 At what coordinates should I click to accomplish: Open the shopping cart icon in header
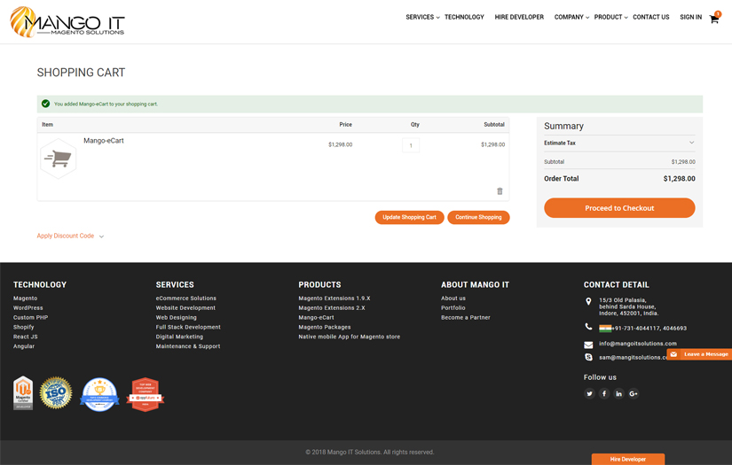[x=714, y=18]
